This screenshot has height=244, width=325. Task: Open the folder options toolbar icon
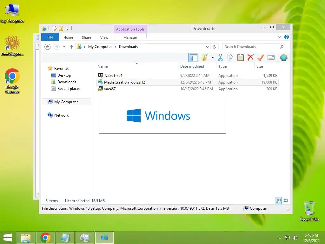click(205, 58)
